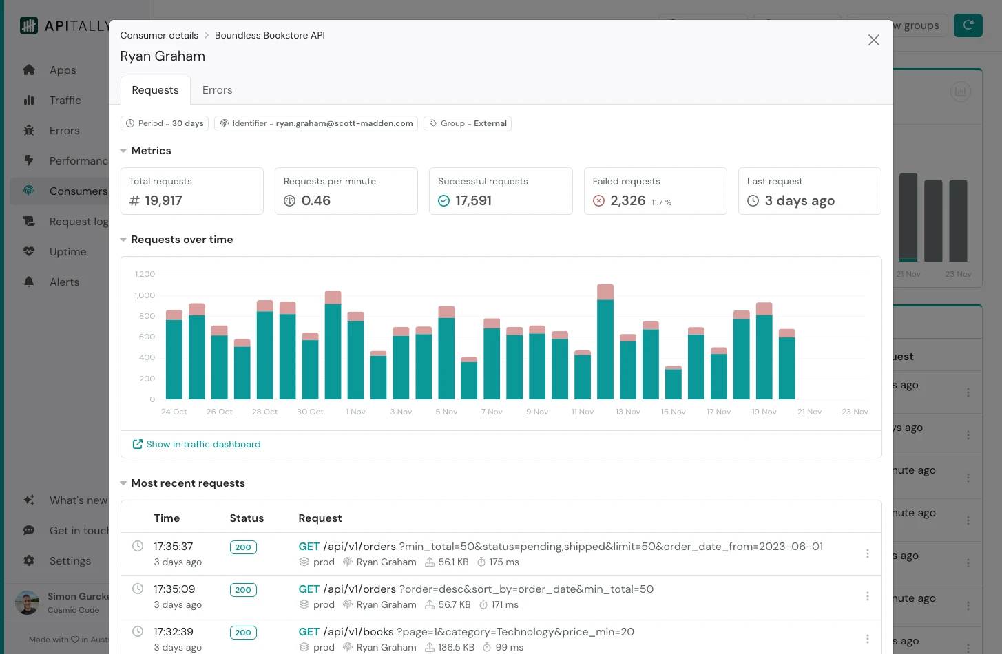This screenshot has width=1002, height=654.
Task: Click the Settings gear icon
Action: [29, 561]
